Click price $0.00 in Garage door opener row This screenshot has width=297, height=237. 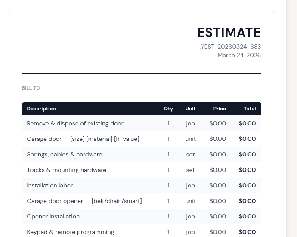(218, 201)
